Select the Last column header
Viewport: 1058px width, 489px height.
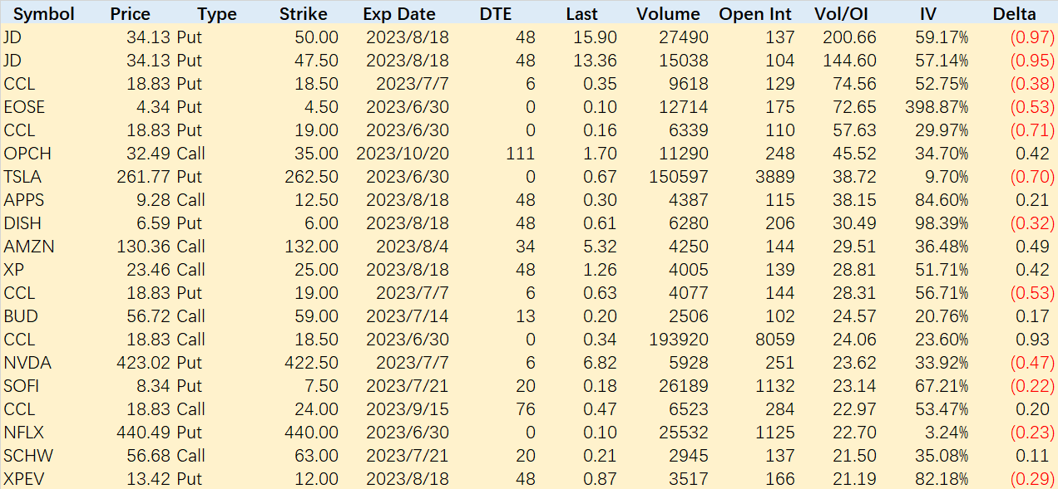pos(581,14)
